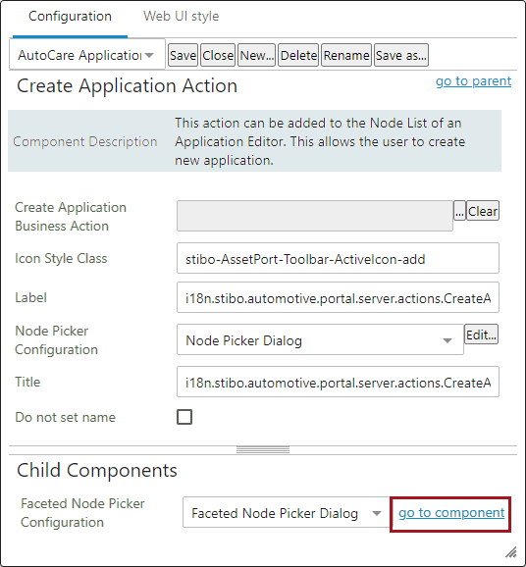Select the Configuration tab
This screenshot has height=567, width=526.
(x=70, y=17)
